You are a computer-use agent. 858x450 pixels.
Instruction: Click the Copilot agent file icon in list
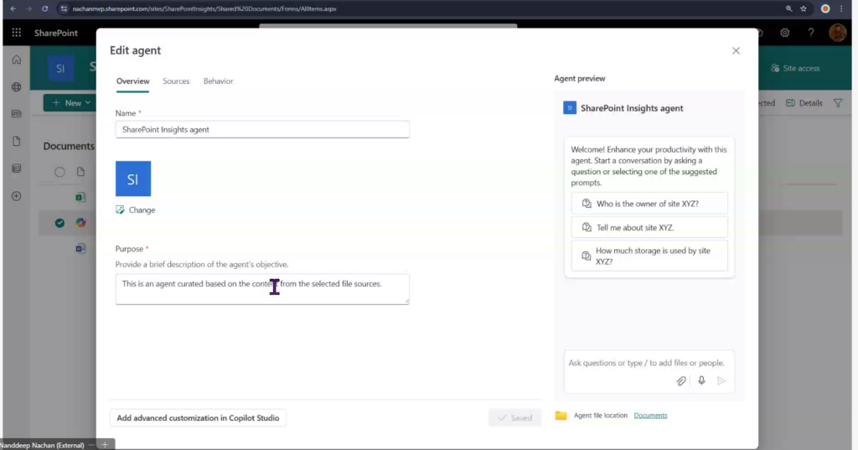click(x=80, y=223)
